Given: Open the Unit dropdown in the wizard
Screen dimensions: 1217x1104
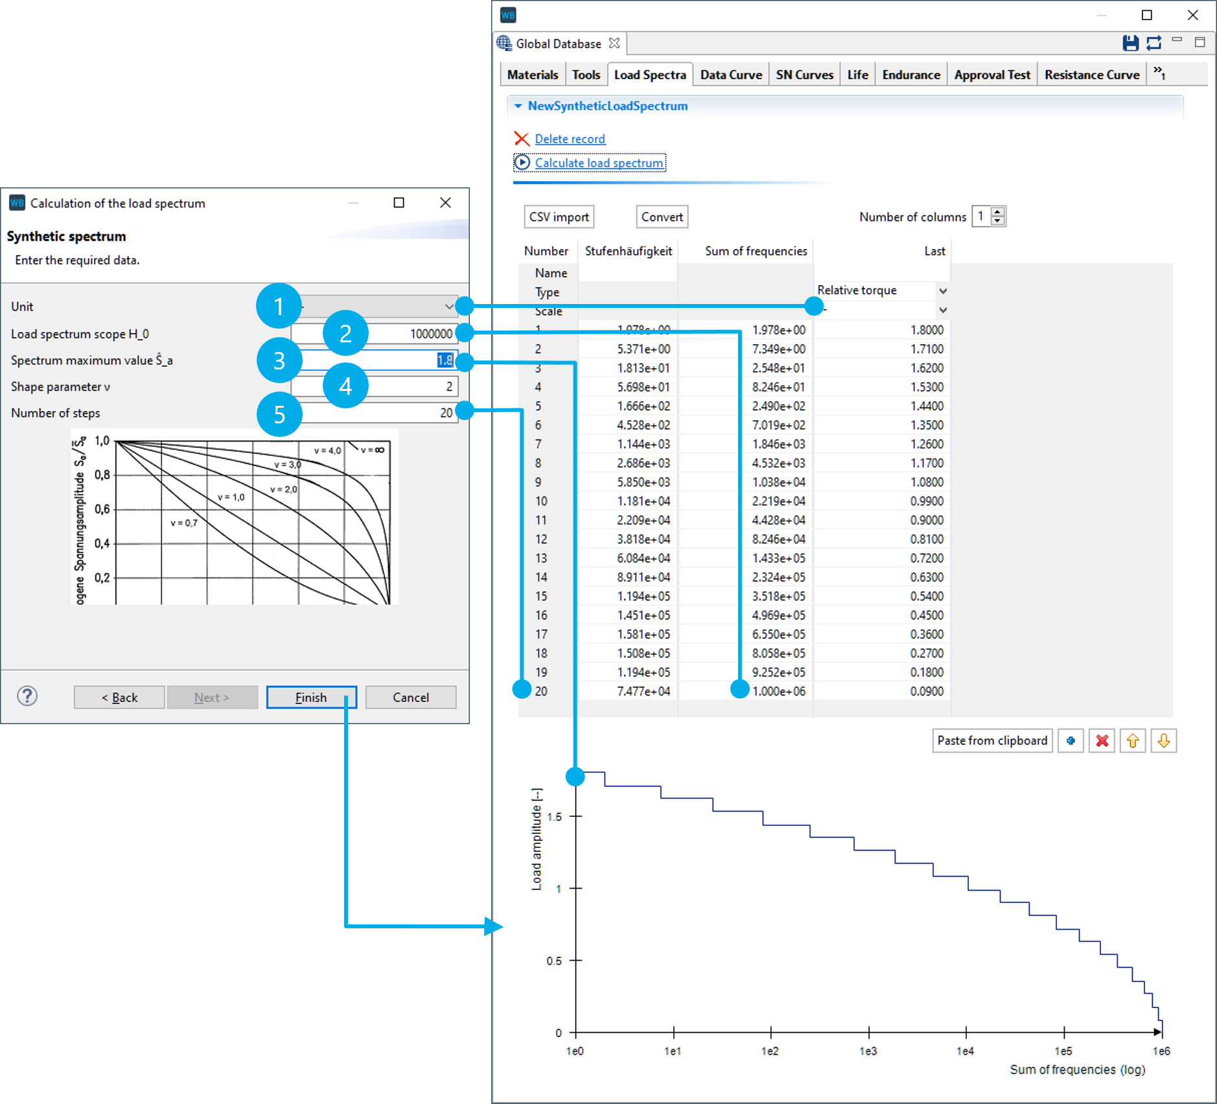Looking at the screenshot, I should pyautogui.click(x=450, y=306).
